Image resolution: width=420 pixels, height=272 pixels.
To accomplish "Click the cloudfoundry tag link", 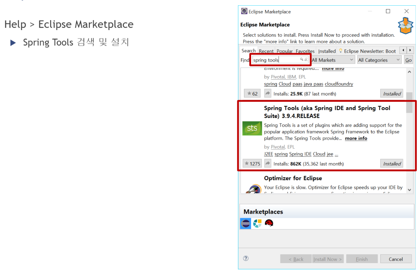I will click(x=339, y=84).
